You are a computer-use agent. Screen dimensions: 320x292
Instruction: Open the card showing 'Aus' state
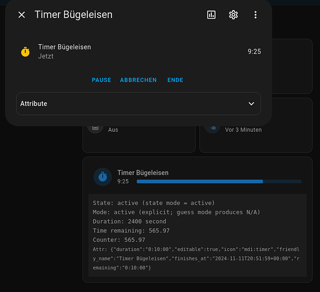(139, 139)
